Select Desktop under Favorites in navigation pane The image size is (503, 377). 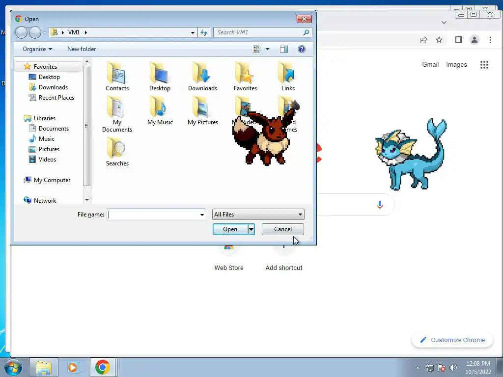coord(45,77)
